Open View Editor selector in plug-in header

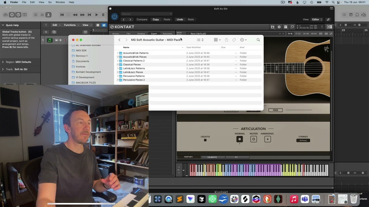pyautogui.click(x=317, y=20)
